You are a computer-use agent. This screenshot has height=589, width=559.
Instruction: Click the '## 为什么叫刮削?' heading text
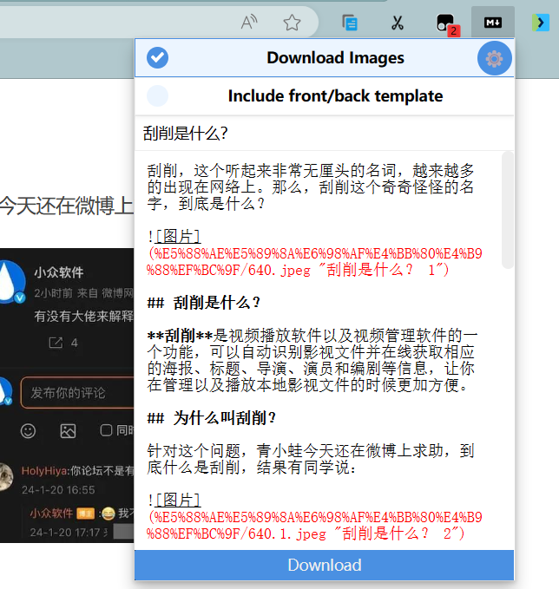coord(212,418)
